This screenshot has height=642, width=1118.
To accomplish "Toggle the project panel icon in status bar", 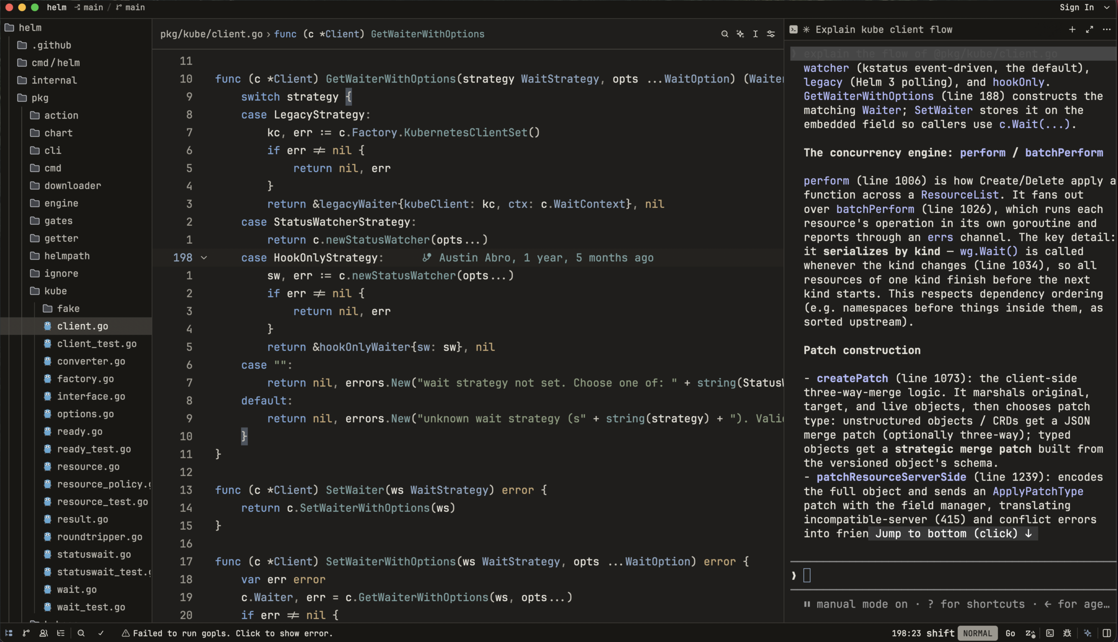I will pyautogui.click(x=9, y=633).
